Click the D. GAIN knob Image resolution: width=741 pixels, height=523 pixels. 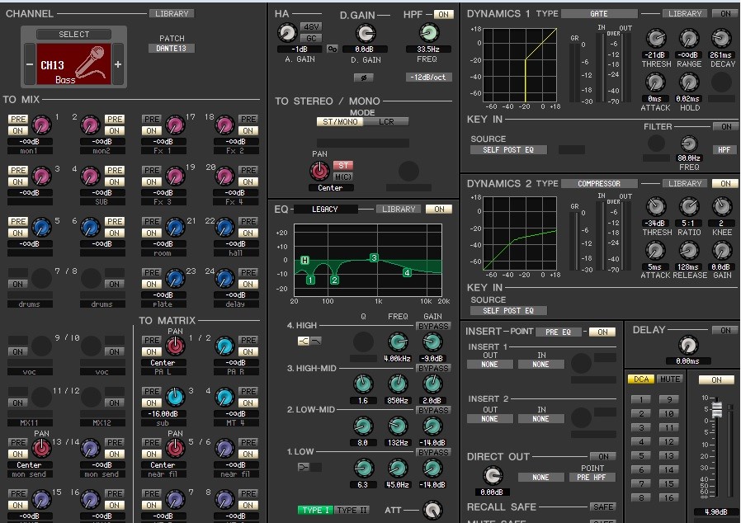(366, 34)
